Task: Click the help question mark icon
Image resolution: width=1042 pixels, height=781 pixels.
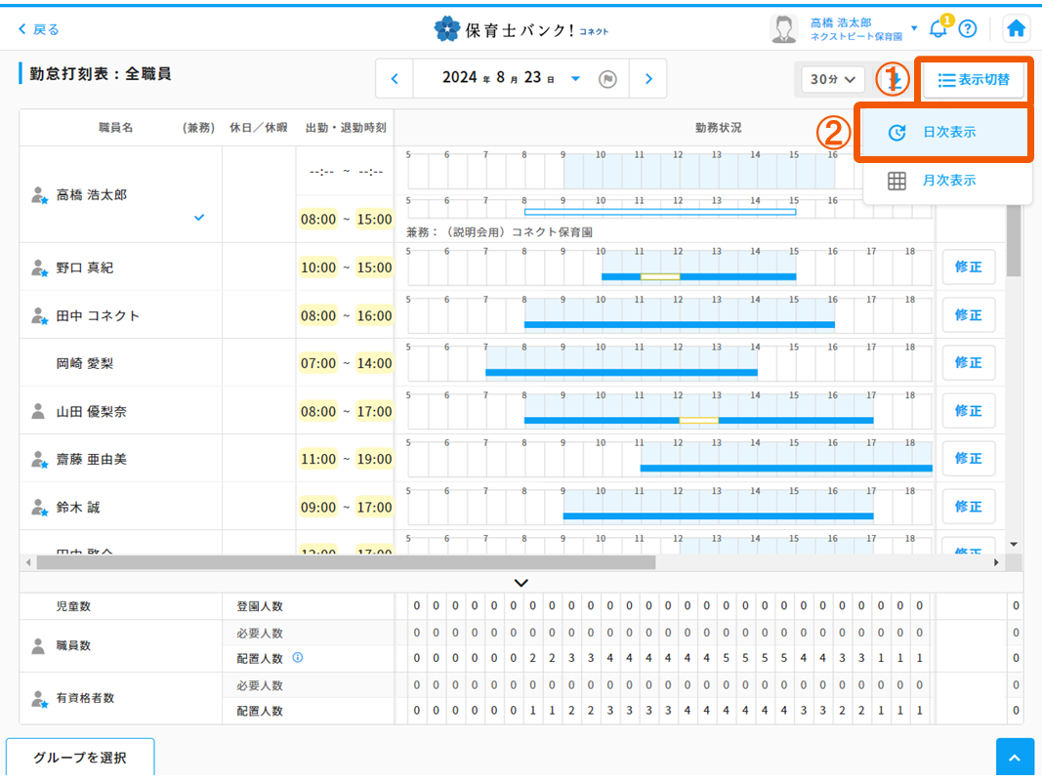Action: [968, 29]
